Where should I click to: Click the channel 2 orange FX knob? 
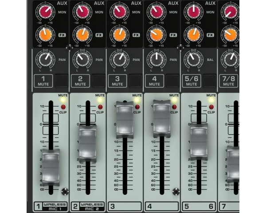82,35
